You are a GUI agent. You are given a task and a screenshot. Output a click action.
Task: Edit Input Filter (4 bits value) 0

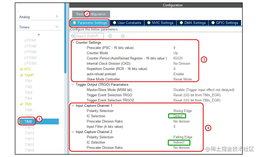click(174, 127)
